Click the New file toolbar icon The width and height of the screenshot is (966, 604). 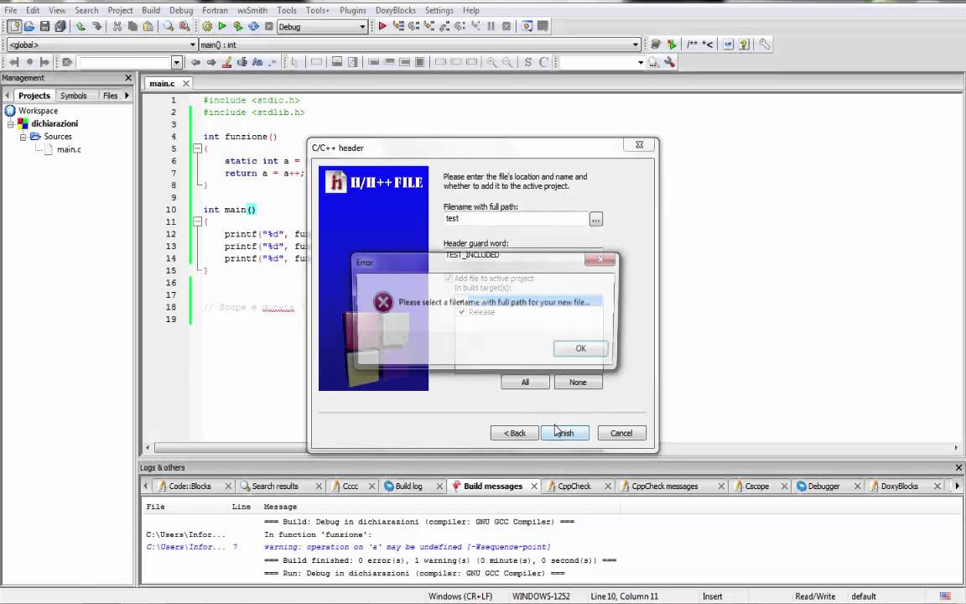(14, 27)
